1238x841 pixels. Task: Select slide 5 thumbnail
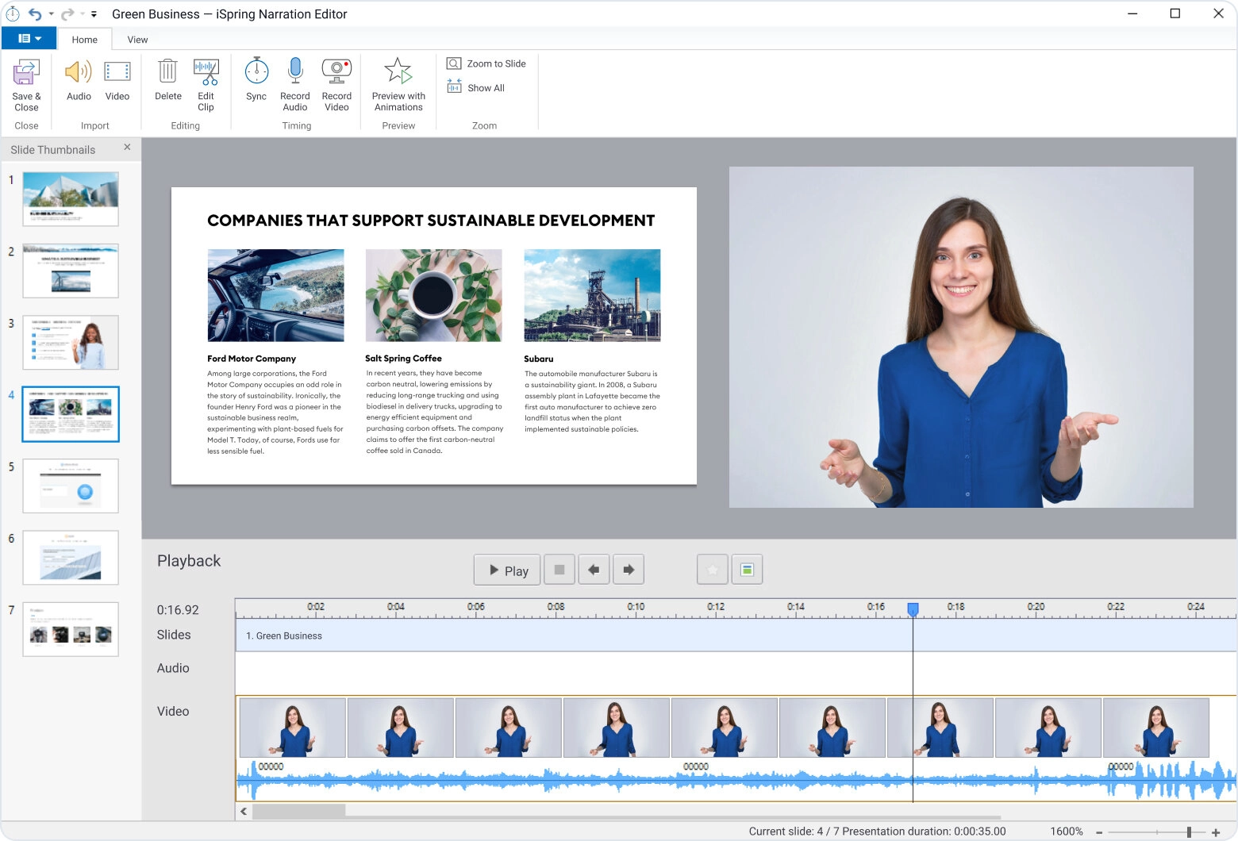pos(71,486)
